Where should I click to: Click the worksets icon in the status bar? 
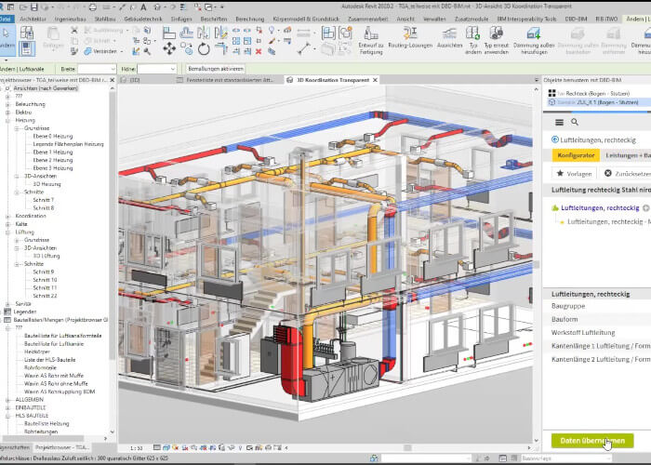pyautogui.click(x=374, y=458)
